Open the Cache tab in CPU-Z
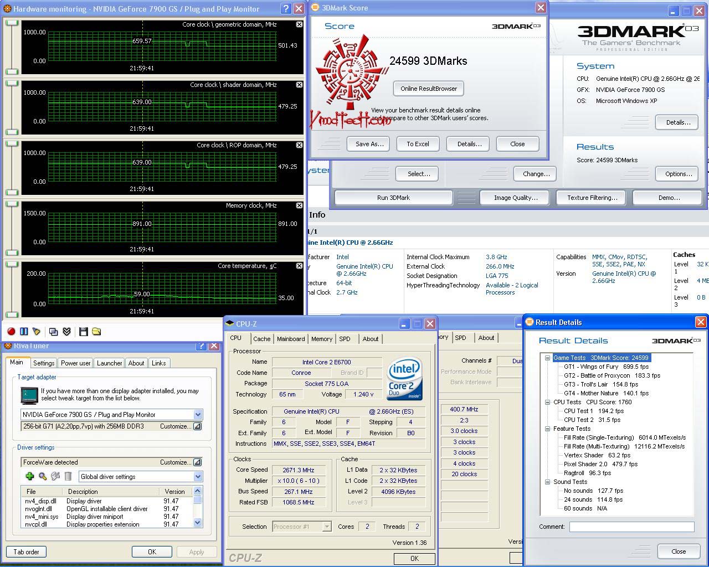709x567 pixels. click(262, 339)
